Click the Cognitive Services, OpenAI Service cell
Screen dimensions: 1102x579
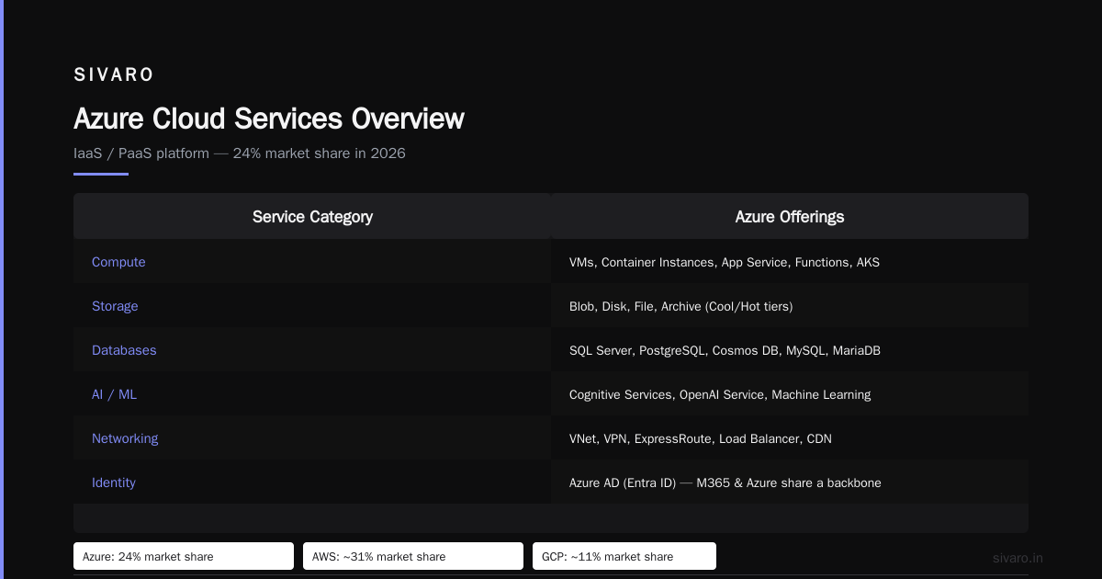[x=790, y=394]
